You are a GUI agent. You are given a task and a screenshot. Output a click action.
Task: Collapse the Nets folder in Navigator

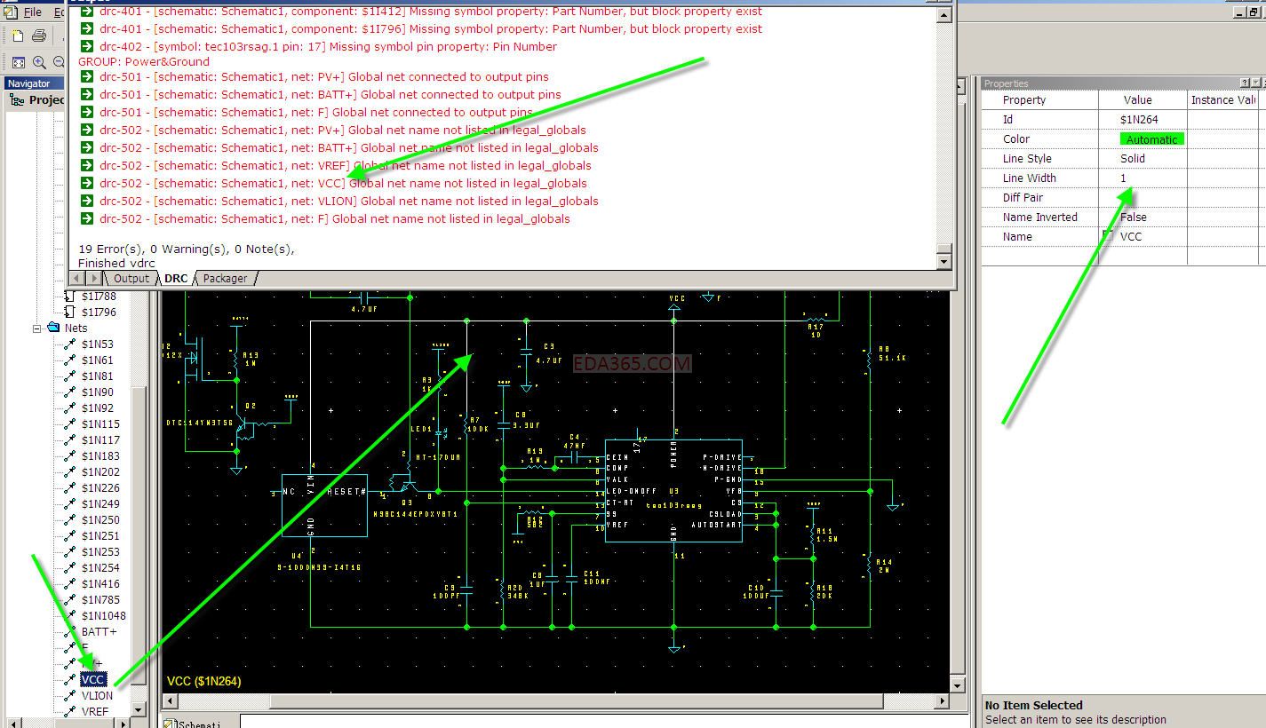37,328
